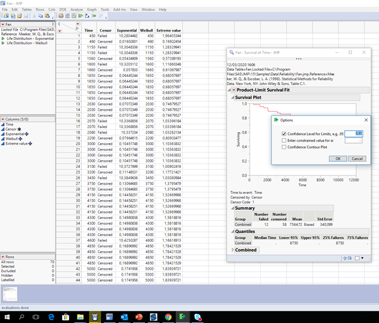Viewport: 379px width, 323px height.
Task: Open the Analyze menu
Action: (77, 9)
